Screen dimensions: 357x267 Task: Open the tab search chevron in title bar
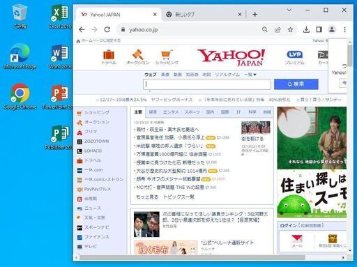click(x=289, y=10)
